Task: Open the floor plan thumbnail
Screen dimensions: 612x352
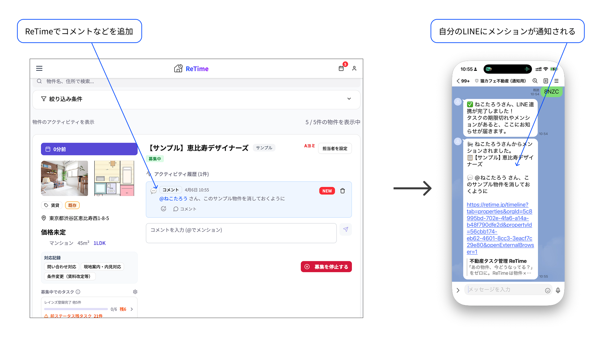Action: 114,178
